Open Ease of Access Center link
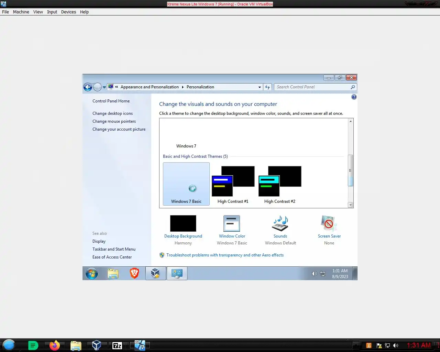Screen dimensions: 440x352 pos(112,257)
